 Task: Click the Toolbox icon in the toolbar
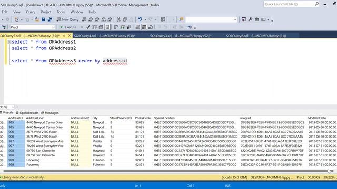pos(256,19)
